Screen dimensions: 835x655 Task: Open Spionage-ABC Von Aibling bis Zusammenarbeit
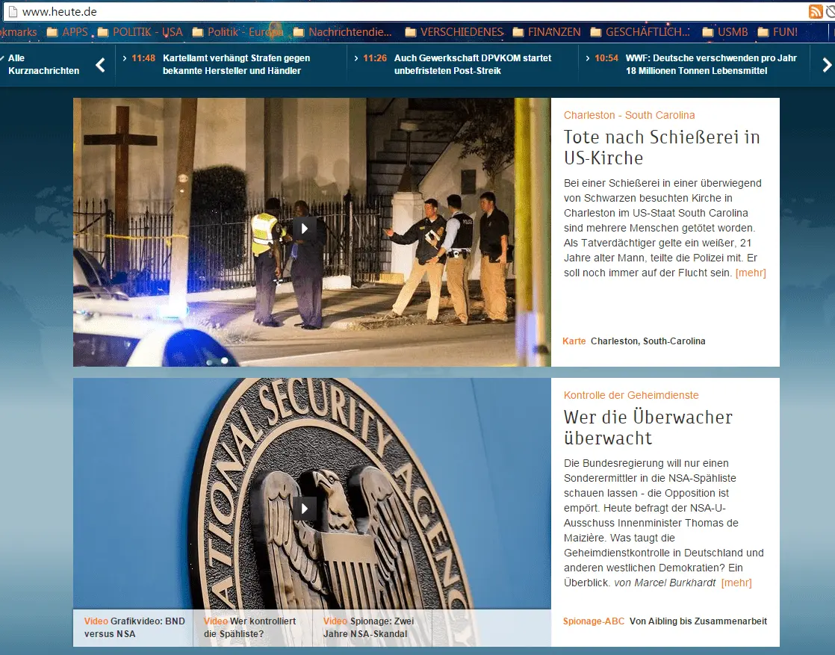click(x=665, y=621)
